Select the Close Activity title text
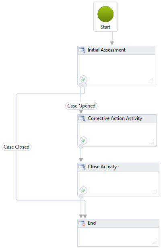Image resolution: width=163 pixels, height=252 pixels. point(102,167)
